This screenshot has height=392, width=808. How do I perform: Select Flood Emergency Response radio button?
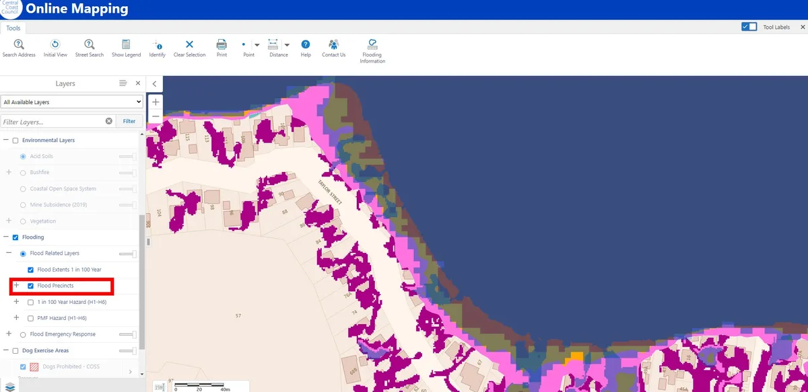(x=24, y=334)
